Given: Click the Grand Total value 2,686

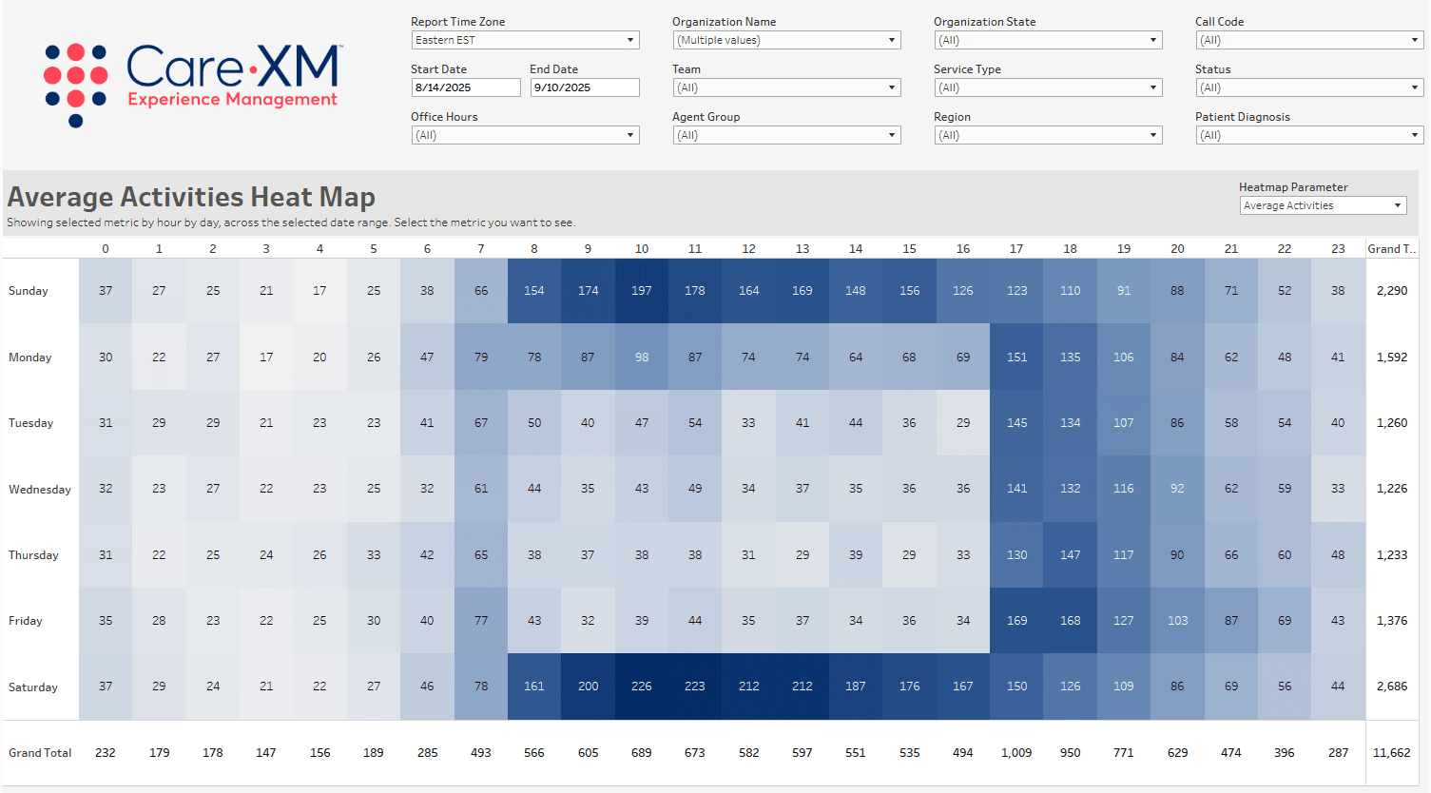Looking at the screenshot, I should tap(1391, 687).
